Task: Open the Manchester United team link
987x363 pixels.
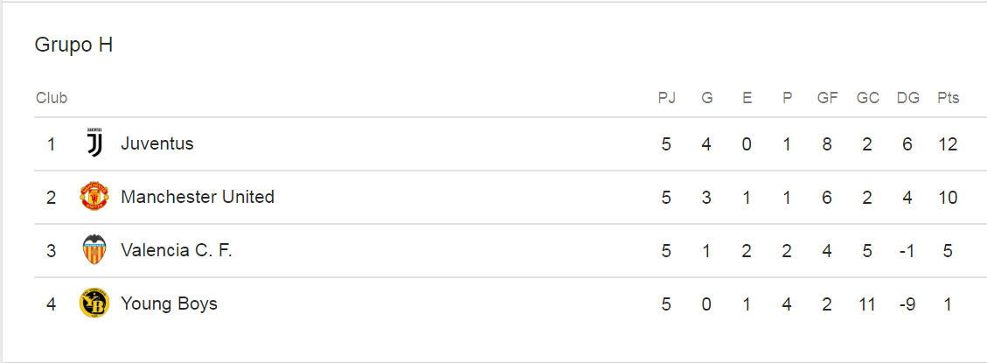Action: (x=198, y=197)
